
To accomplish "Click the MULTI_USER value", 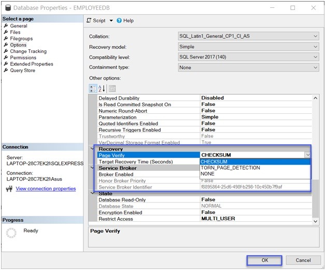I will click(218, 219).
